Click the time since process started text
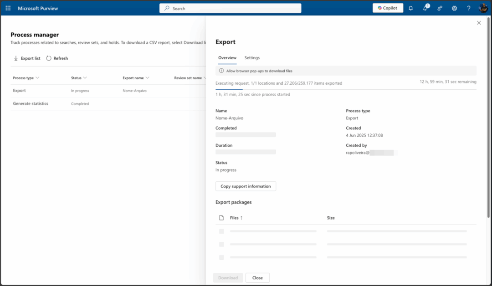 point(253,94)
